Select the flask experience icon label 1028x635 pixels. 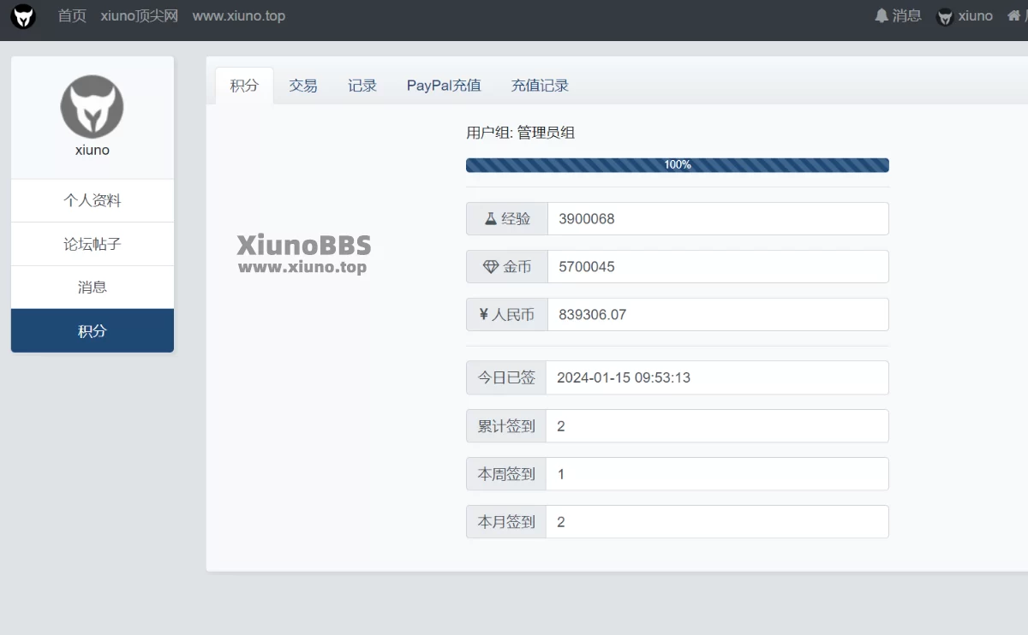point(505,218)
